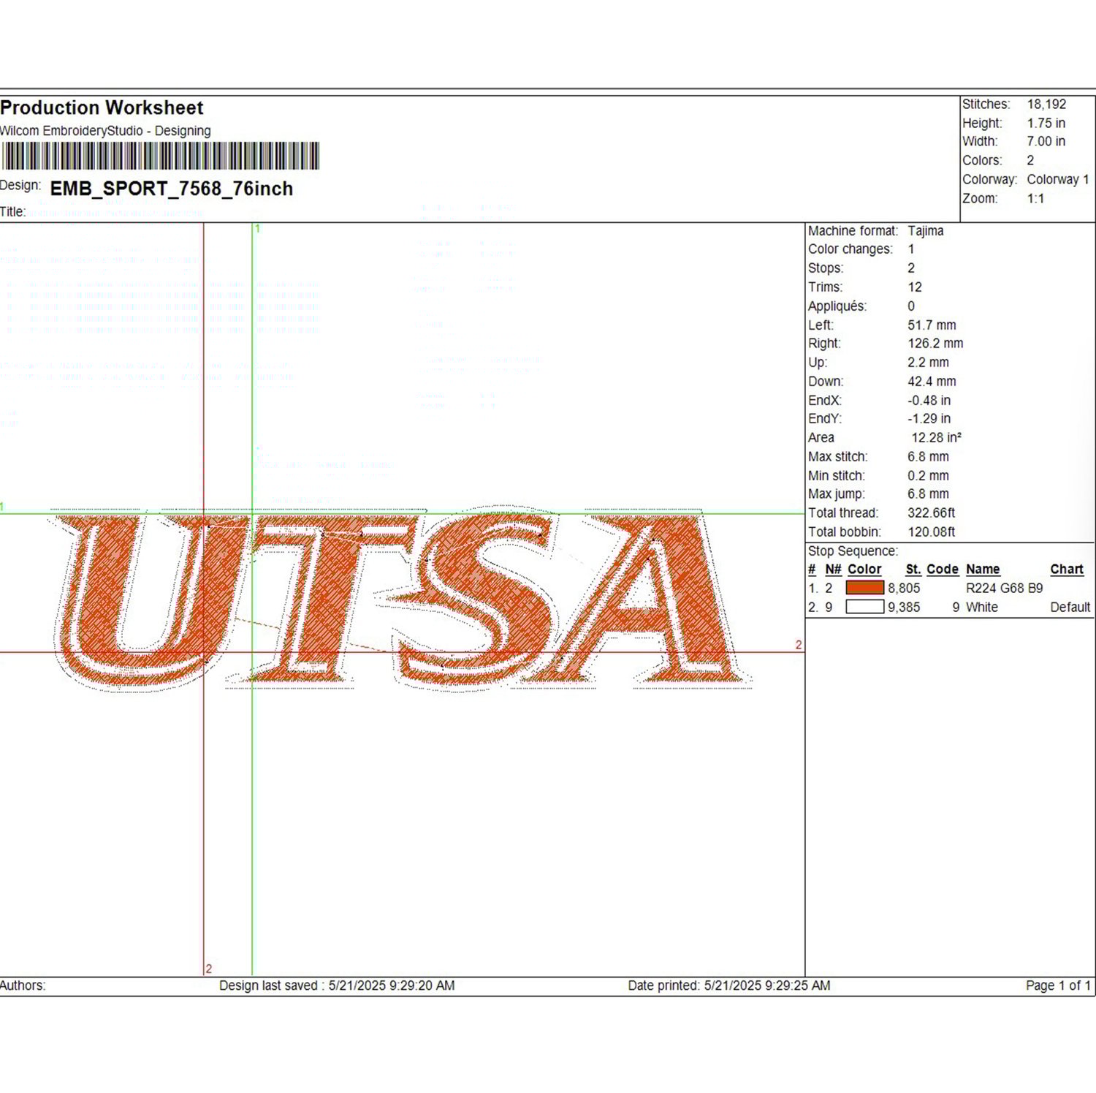
Task: Click the "Chart" column header
Action: coord(1067,570)
